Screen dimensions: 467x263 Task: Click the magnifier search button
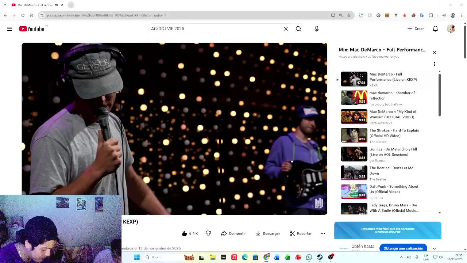pyautogui.click(x=298, y=29)
